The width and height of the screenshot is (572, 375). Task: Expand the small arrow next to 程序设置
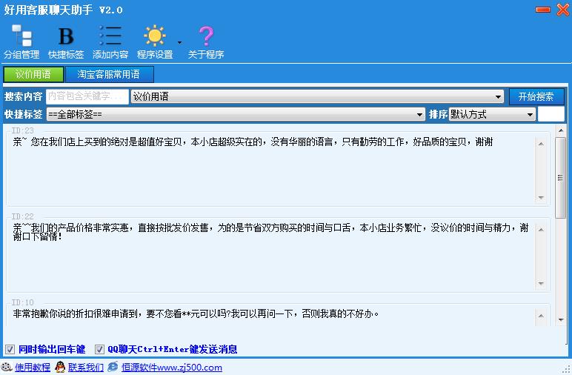(179, 43)
